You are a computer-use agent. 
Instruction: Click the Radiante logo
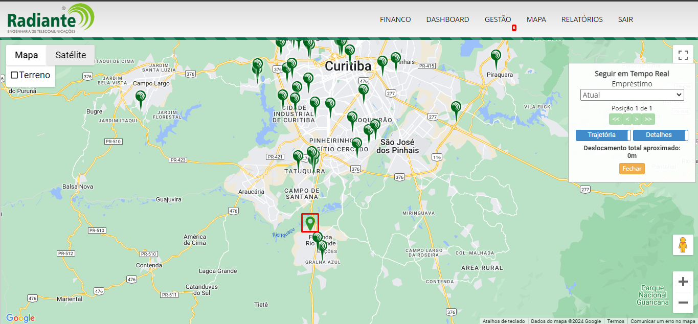(51, 19)
